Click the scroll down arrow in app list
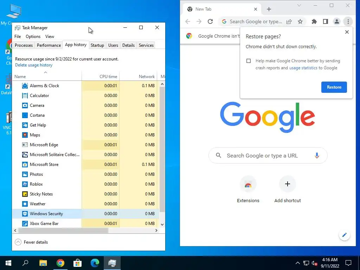 click(162, 224)
